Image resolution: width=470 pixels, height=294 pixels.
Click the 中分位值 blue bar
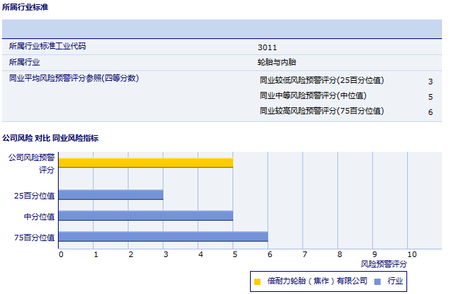145,216
